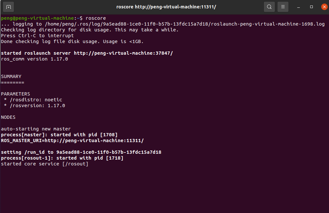Click the run_id value in the setting line

[x=109, y=152]
